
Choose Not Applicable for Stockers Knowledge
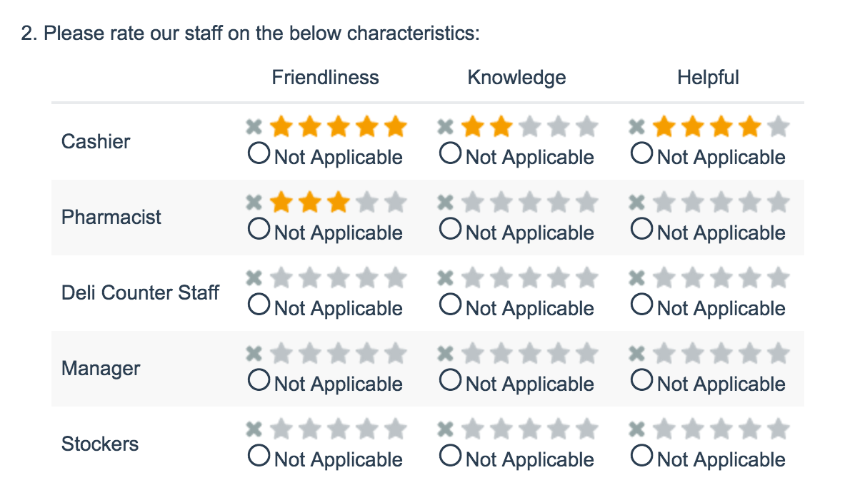click(x=450, y=456)
